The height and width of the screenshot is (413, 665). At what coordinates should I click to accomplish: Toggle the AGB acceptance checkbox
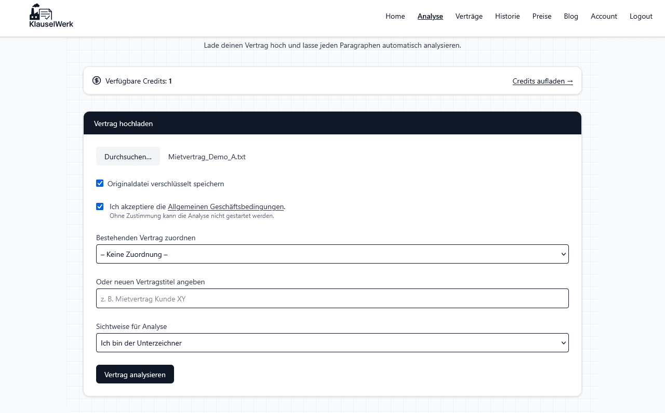100,206
